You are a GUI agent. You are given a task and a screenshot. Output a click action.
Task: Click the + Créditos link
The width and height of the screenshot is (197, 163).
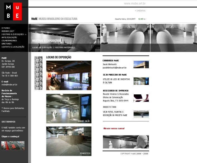tap(140, 11)
